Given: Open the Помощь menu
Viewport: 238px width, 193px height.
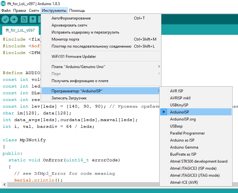Looking at the screenshot, I should (x=77, y=11).
